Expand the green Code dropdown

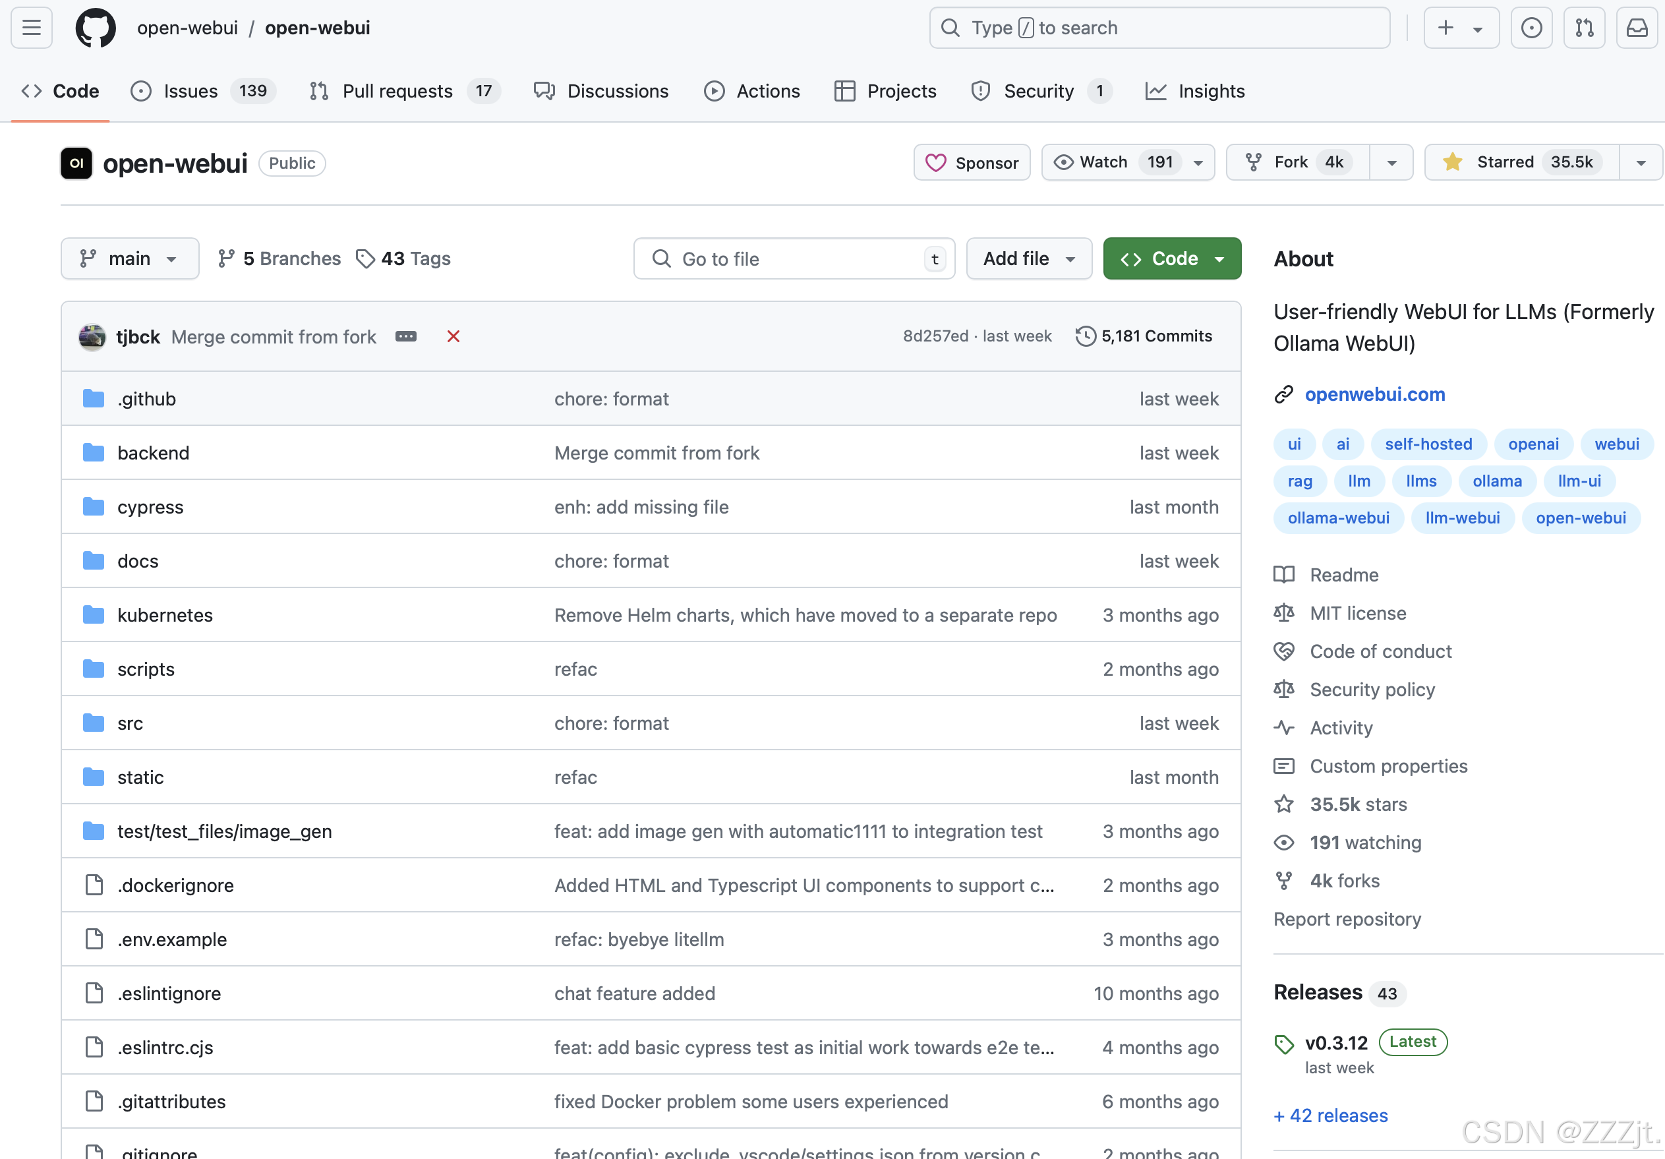tap(1172, 258)
